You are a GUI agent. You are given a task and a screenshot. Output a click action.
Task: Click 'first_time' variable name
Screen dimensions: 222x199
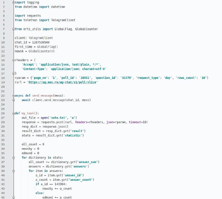[x=23, y=47]
